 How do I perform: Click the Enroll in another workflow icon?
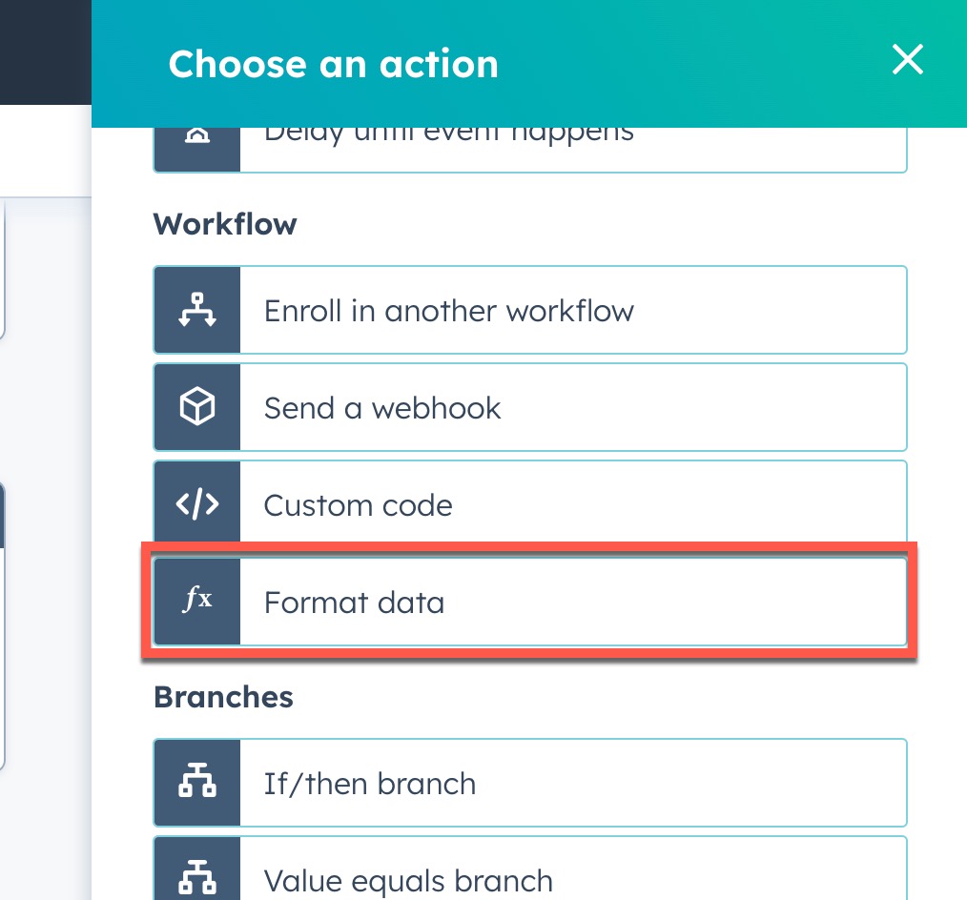click(196, 310)
